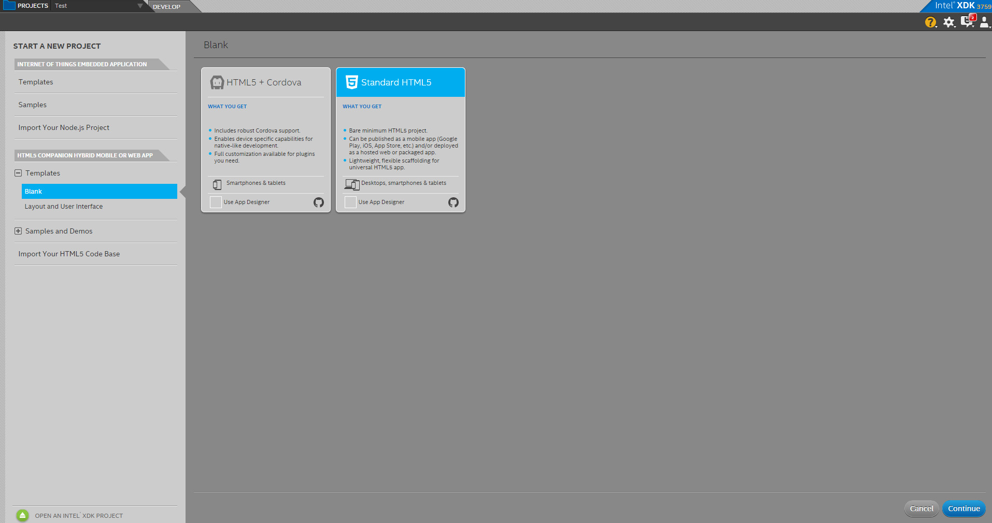The height and width of the screenshot is (523, 992).
Task: Click the Intel XDK logo text
Action: 955,6
